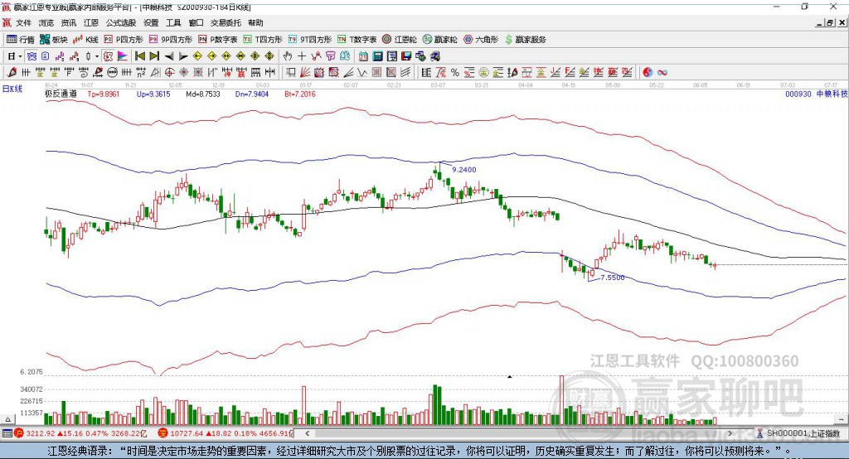Image resolution: width=849 pixels, height=459 pixels.
Task: Move chart left with black arrow
Action: coord(169,56)
